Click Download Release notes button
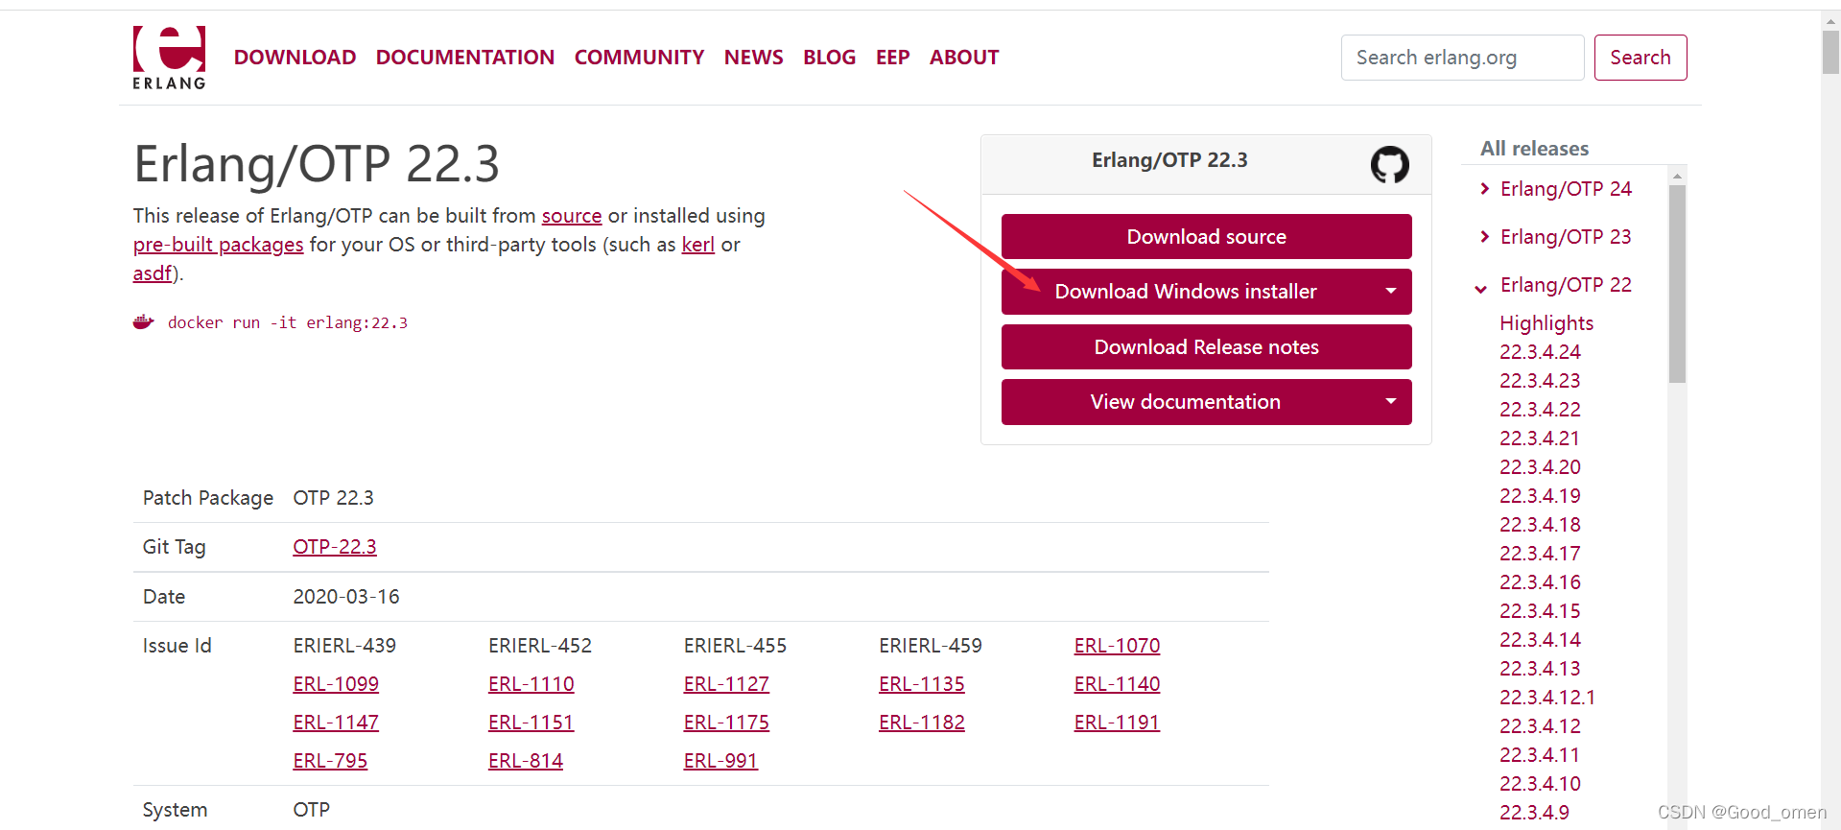The width and height of the screenshot is (1841, 830). (x=1206, y=346)
